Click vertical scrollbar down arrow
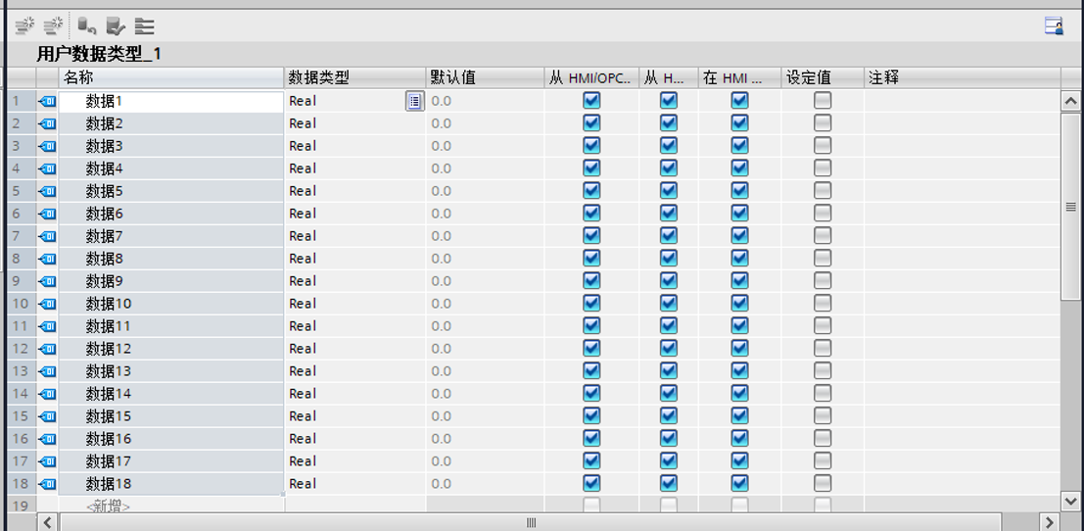Screen dimensions: 1084x531 click(x=1071, y=501)
